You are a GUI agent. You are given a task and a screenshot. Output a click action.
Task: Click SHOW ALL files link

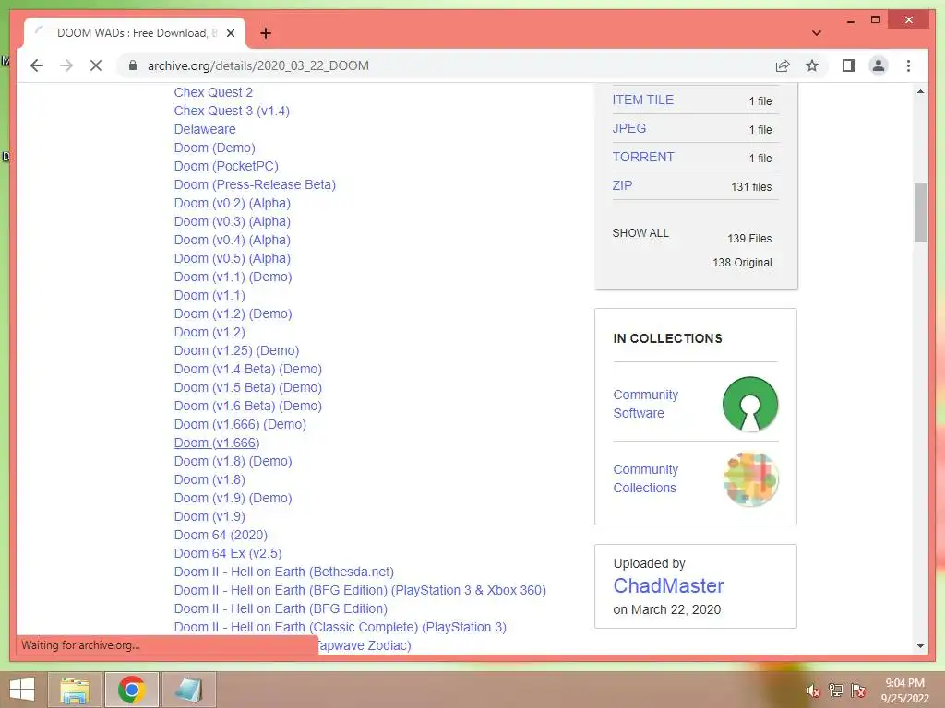pos(640,233)
